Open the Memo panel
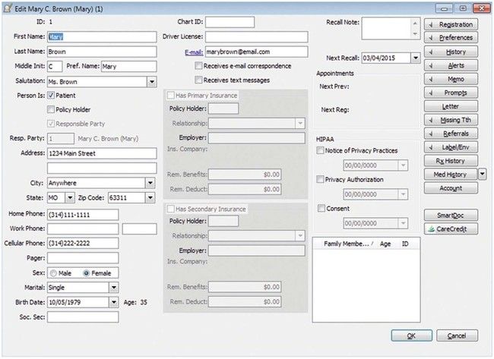 (x=450, y=79)
